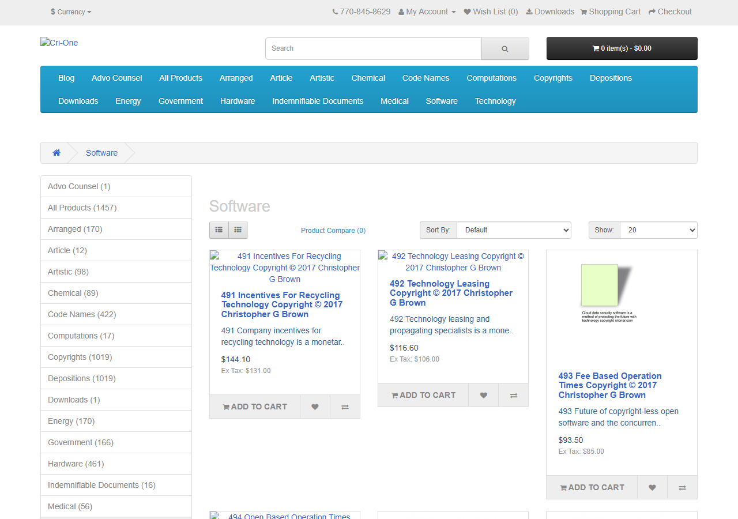Open Chemical in navigation bar
Screen dimensions: 738x519
pyautogui.click(x=368, y=78)
